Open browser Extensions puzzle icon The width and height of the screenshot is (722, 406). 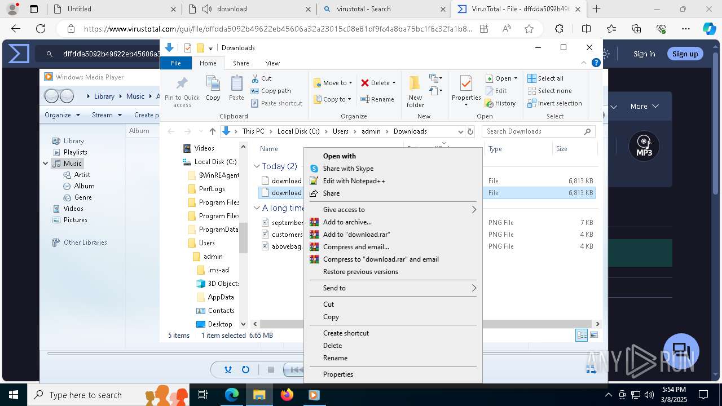click(559, 29)
